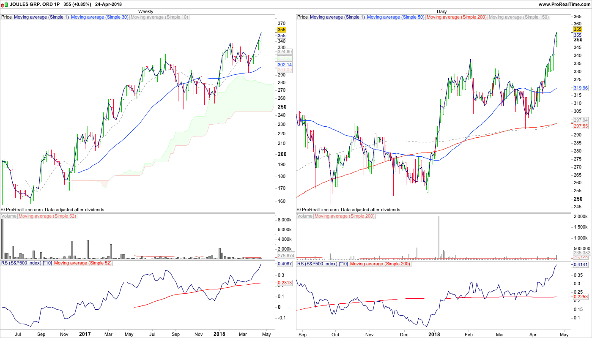This screenshot has height=338, width=592.
Task: Click the 'Apr' label on Daily time axis
Action: [x=532, y=334]
